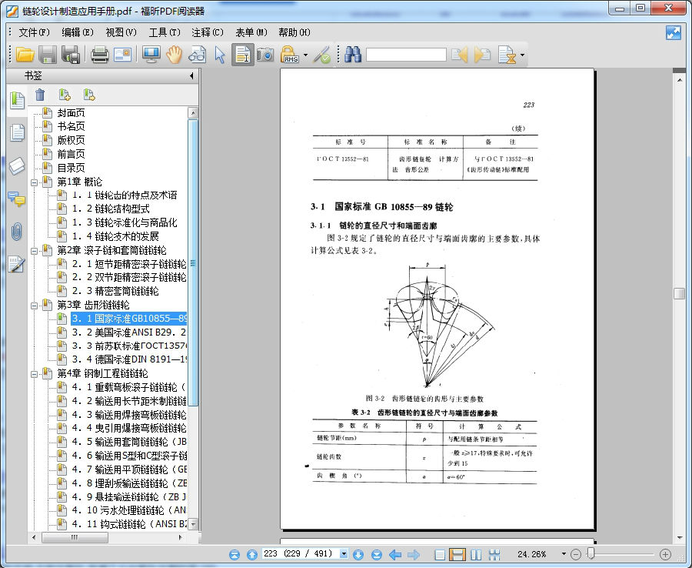The height and width of the screenshot is (568, 692).
Task: Click the RMS padlock icon
Action: [x=290, y=55]
